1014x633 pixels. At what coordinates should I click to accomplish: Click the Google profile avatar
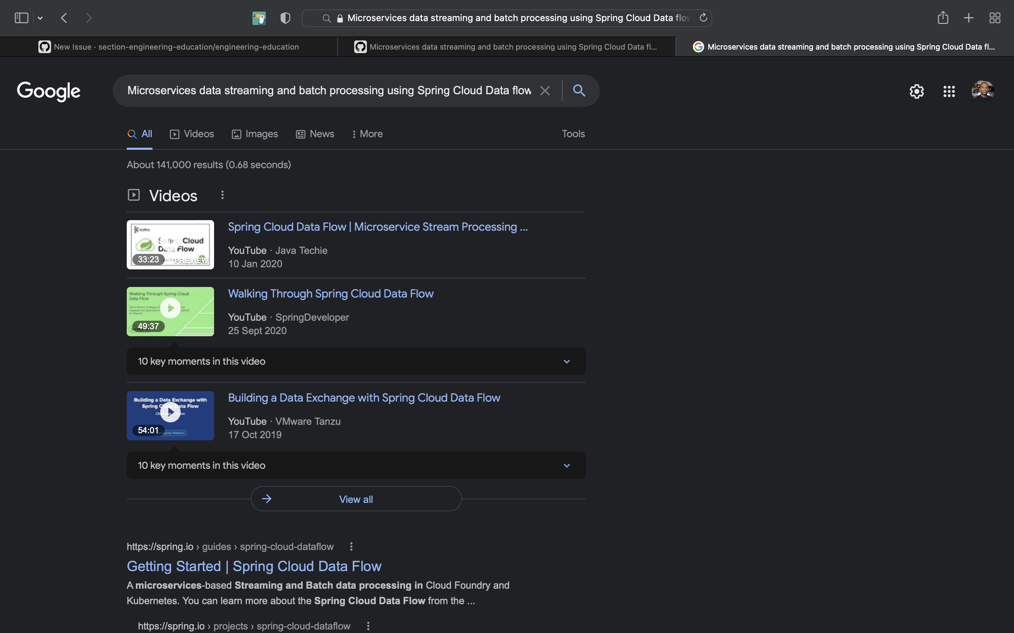(x=983, y=90)
